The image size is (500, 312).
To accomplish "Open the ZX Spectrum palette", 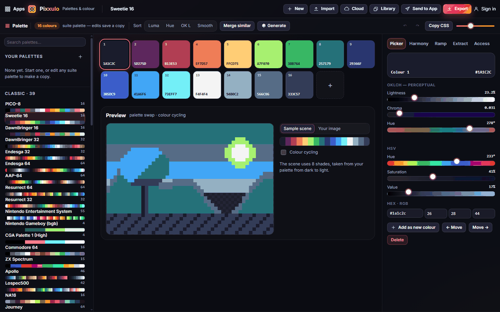I will 45,262.
